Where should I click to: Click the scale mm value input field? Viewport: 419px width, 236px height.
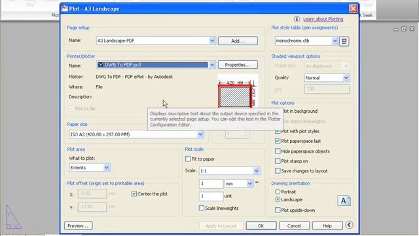tap(211, 184)
